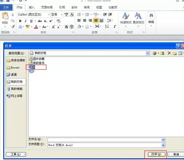This screenshot has width=184, height=160.
Task: Switch to the Page Layout tab
Action: 47,7
